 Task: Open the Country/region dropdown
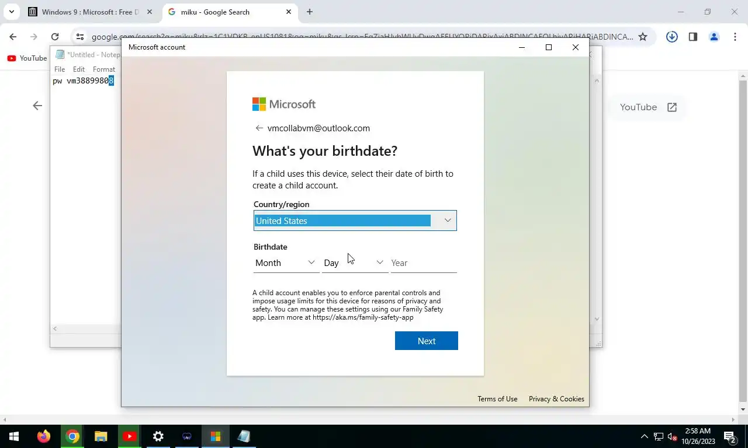(x=355, y=220)
